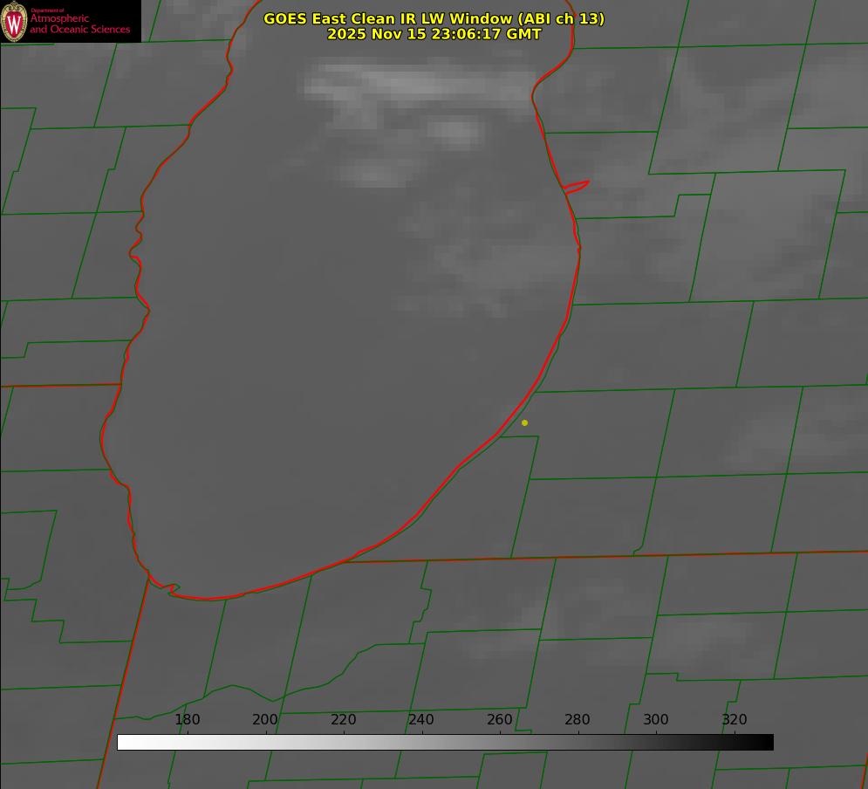Click the small inlet on the lake's southwest shore
Image resolution: width=868 pixels, height=789 pixels.
172,589
